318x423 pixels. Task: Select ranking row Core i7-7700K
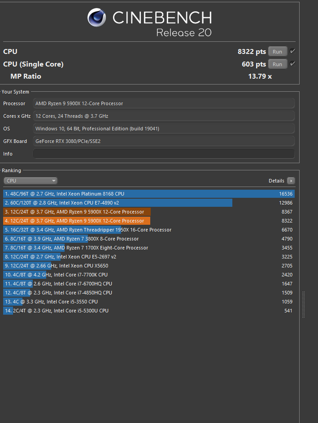click(x=149, y=275)
